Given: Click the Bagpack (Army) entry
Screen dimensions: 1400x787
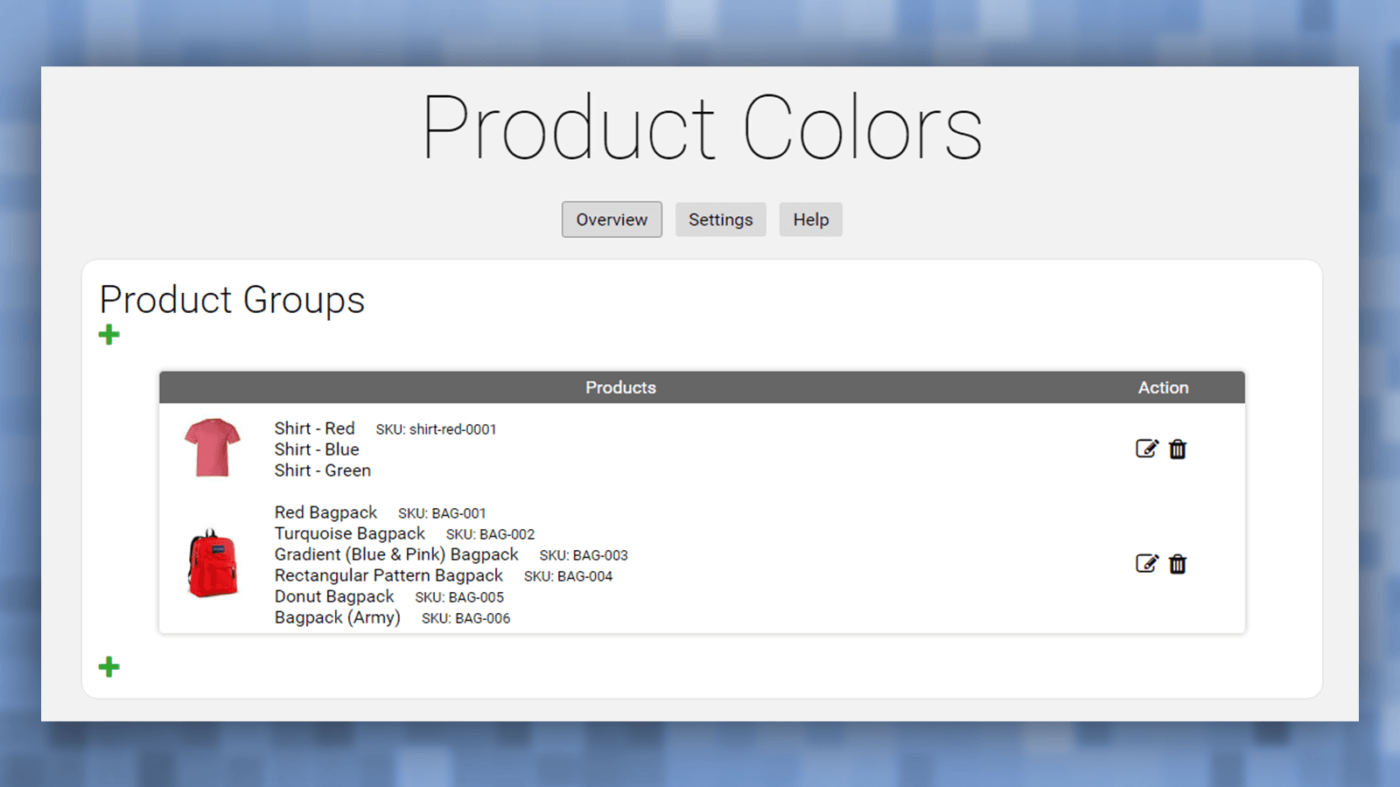Looking at the screenshot, I should [x=337, y=617].
